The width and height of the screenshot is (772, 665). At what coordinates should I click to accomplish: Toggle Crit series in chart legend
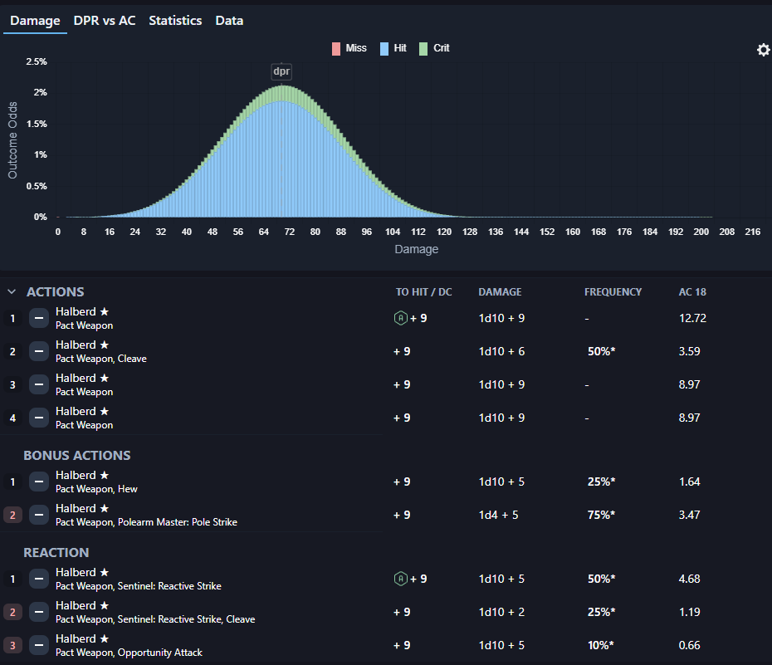click(433, 48)
